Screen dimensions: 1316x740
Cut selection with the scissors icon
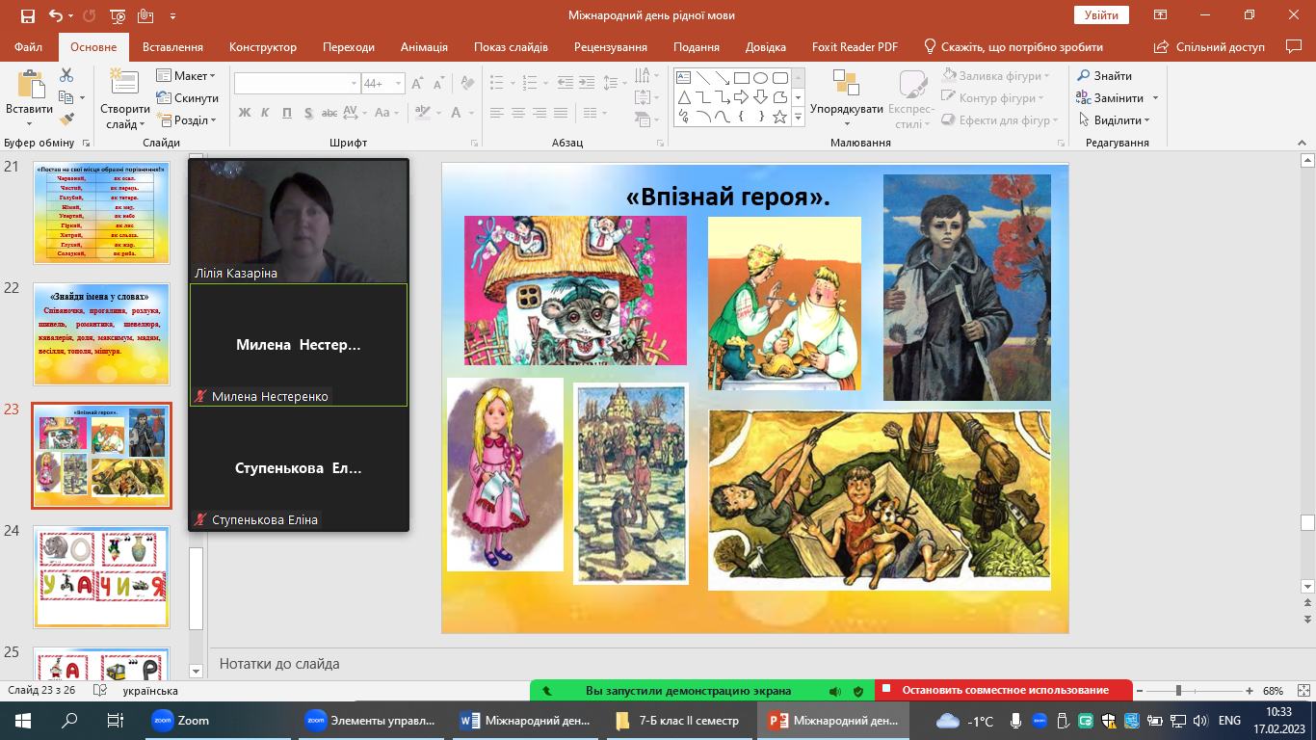point(66,75)
